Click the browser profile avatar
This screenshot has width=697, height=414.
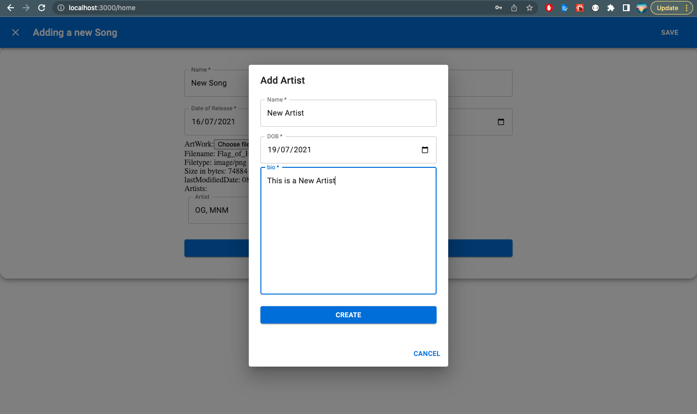click(641, 8)
